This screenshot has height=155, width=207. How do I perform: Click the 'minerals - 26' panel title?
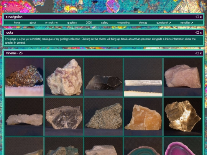[14, 53]
